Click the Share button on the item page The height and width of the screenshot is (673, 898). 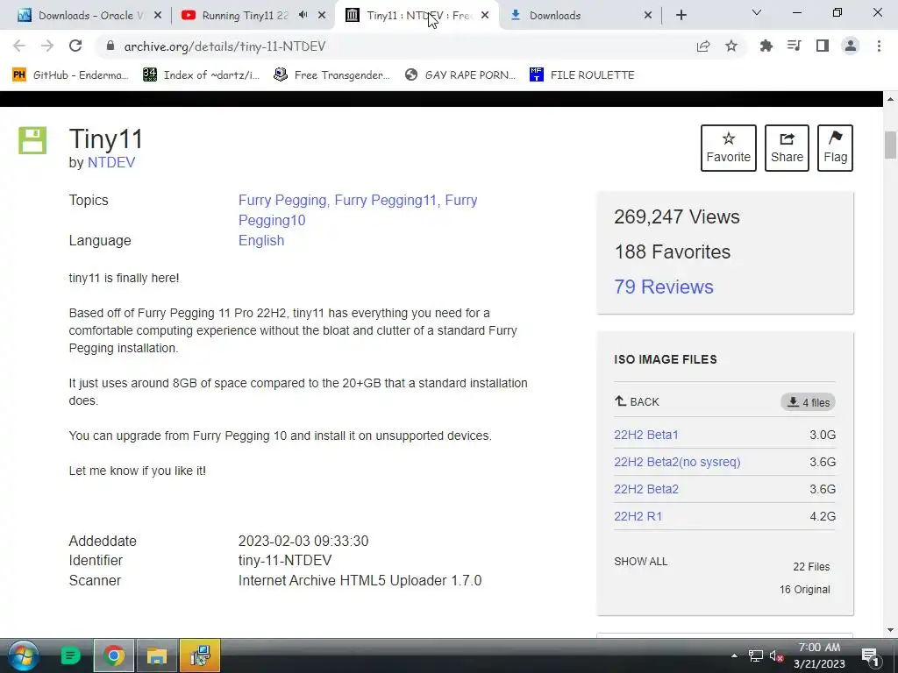(787, 147)
